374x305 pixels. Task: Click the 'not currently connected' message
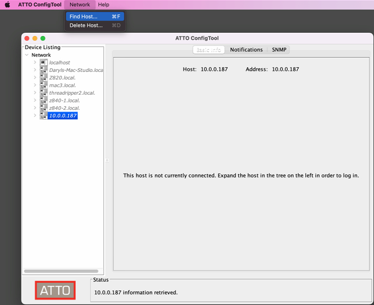pyautogui.click(x=241, y=175)
